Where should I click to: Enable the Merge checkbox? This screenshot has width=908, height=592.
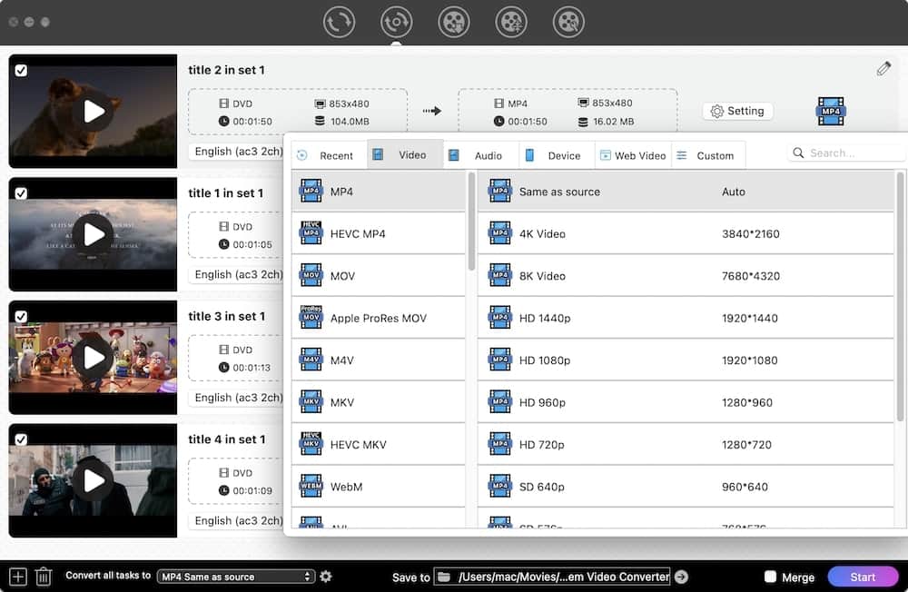click(771, 577)
